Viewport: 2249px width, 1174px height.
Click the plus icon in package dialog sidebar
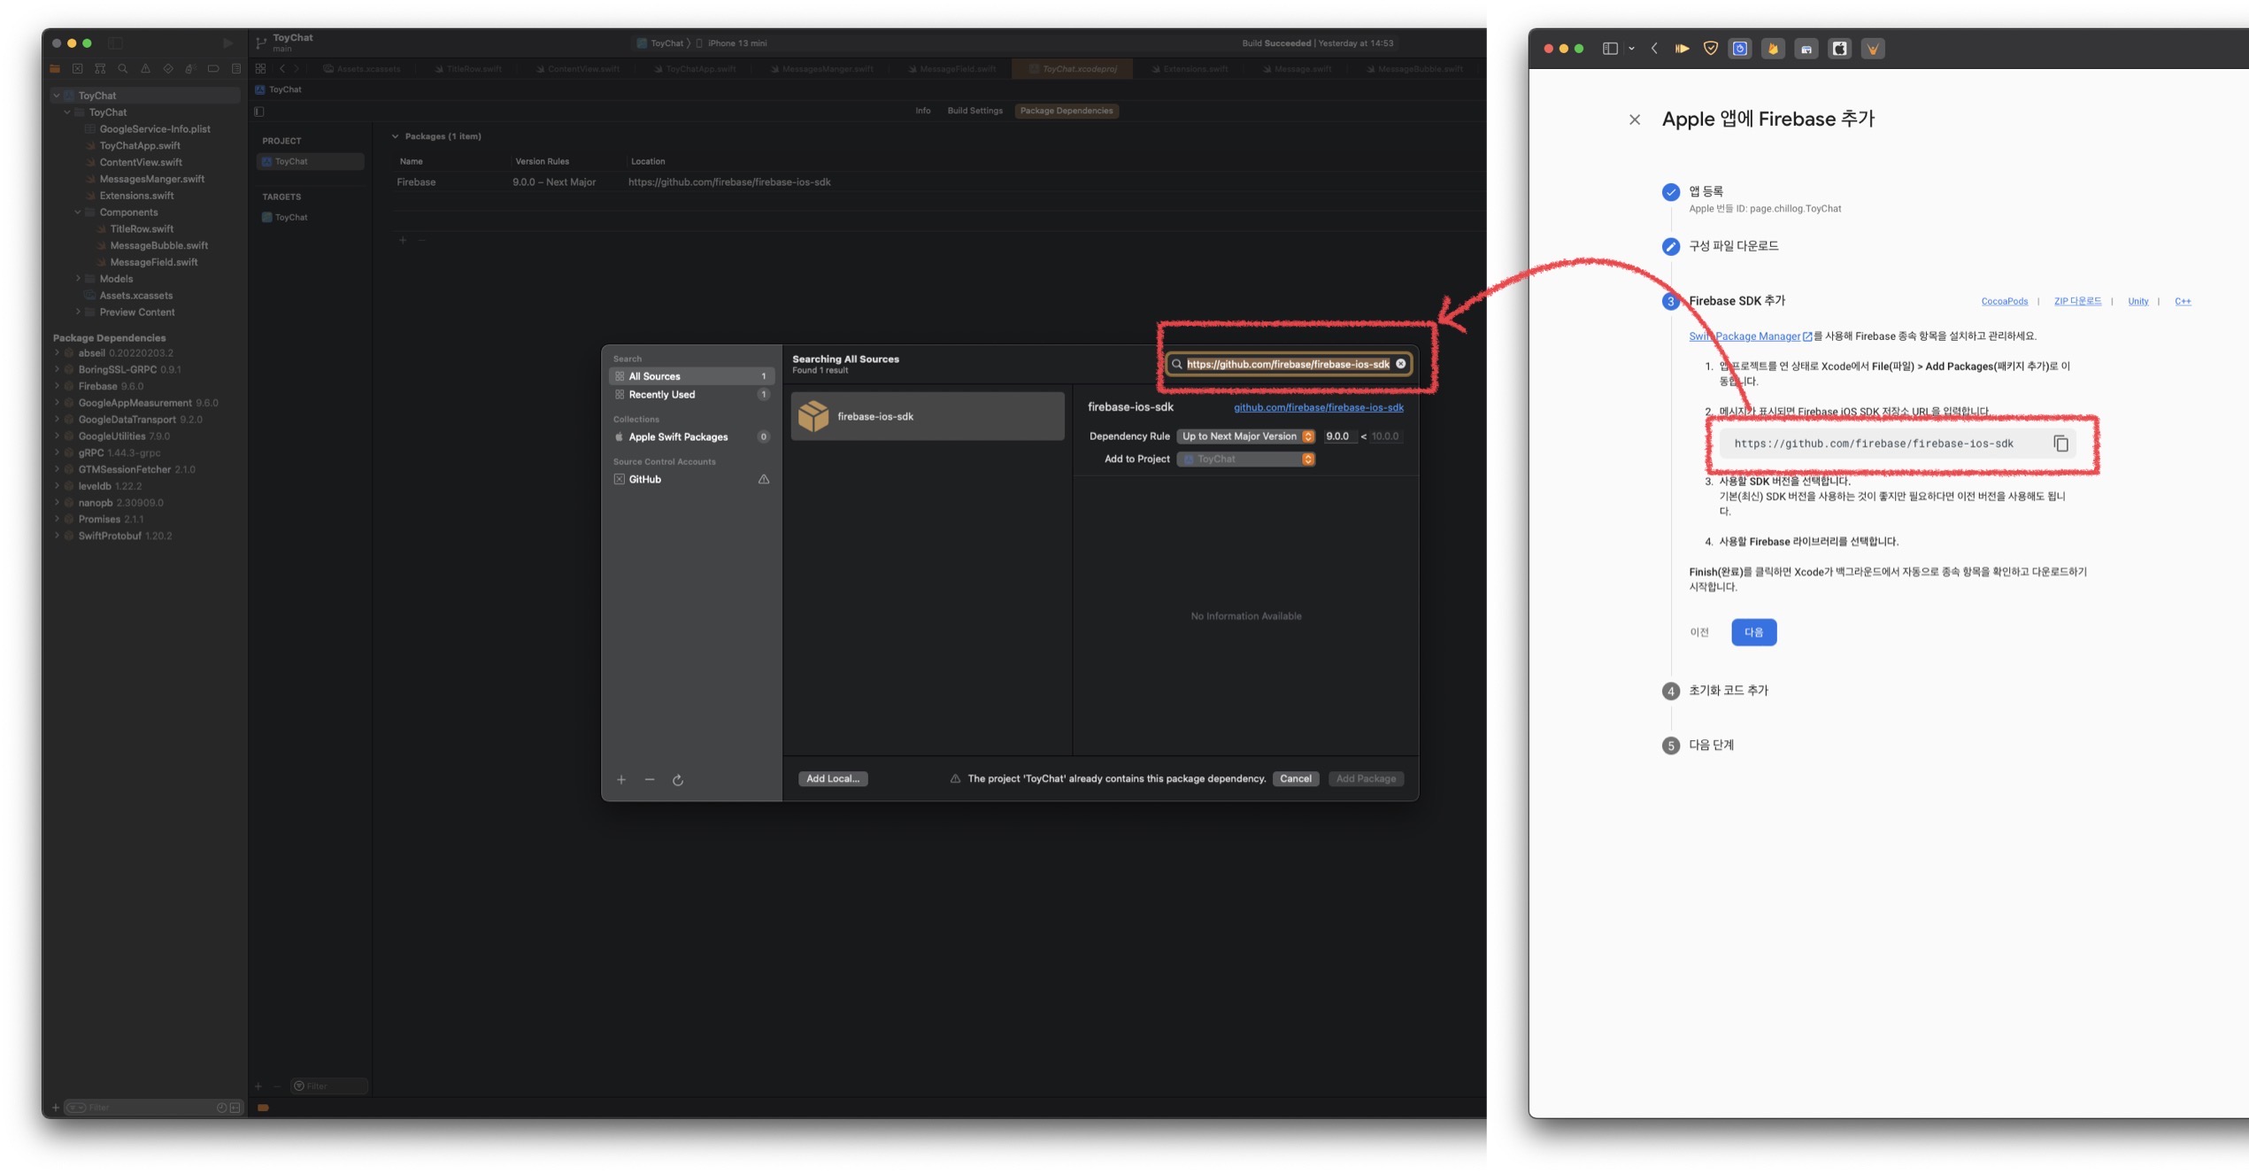(621, 780)
